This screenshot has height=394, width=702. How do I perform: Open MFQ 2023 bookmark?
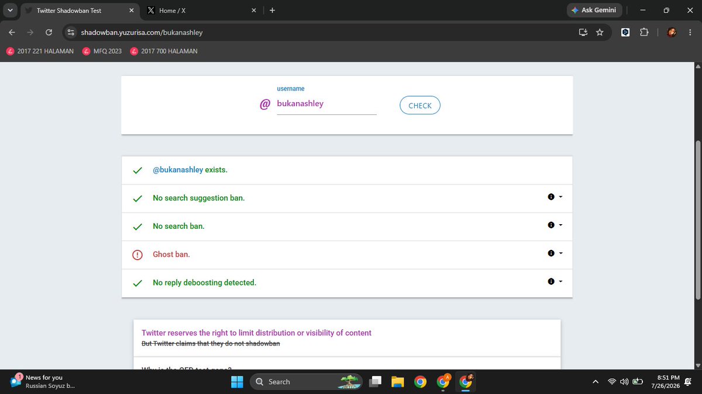click(102, 51)
